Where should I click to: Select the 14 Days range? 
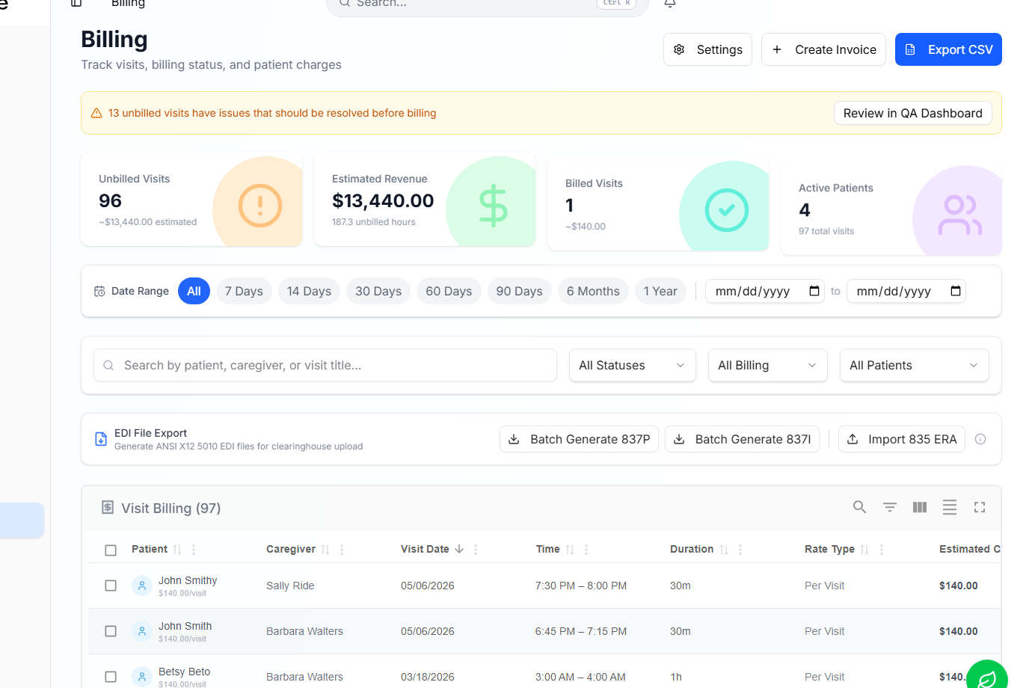coord(309,291)
